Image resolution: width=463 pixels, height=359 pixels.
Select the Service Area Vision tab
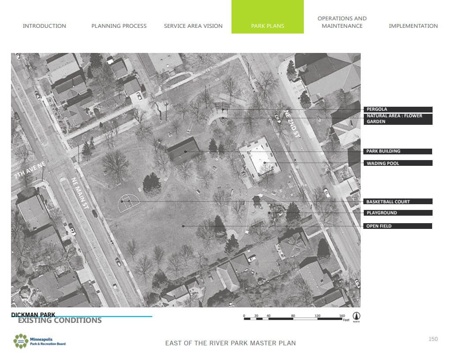tap(193, 26)
